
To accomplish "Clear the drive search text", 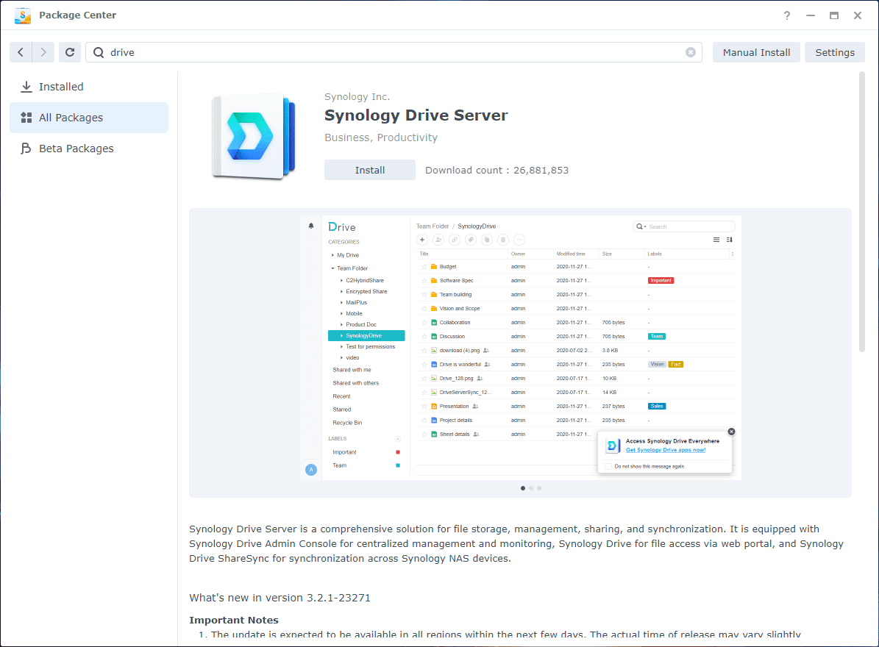I will point(690,52).
